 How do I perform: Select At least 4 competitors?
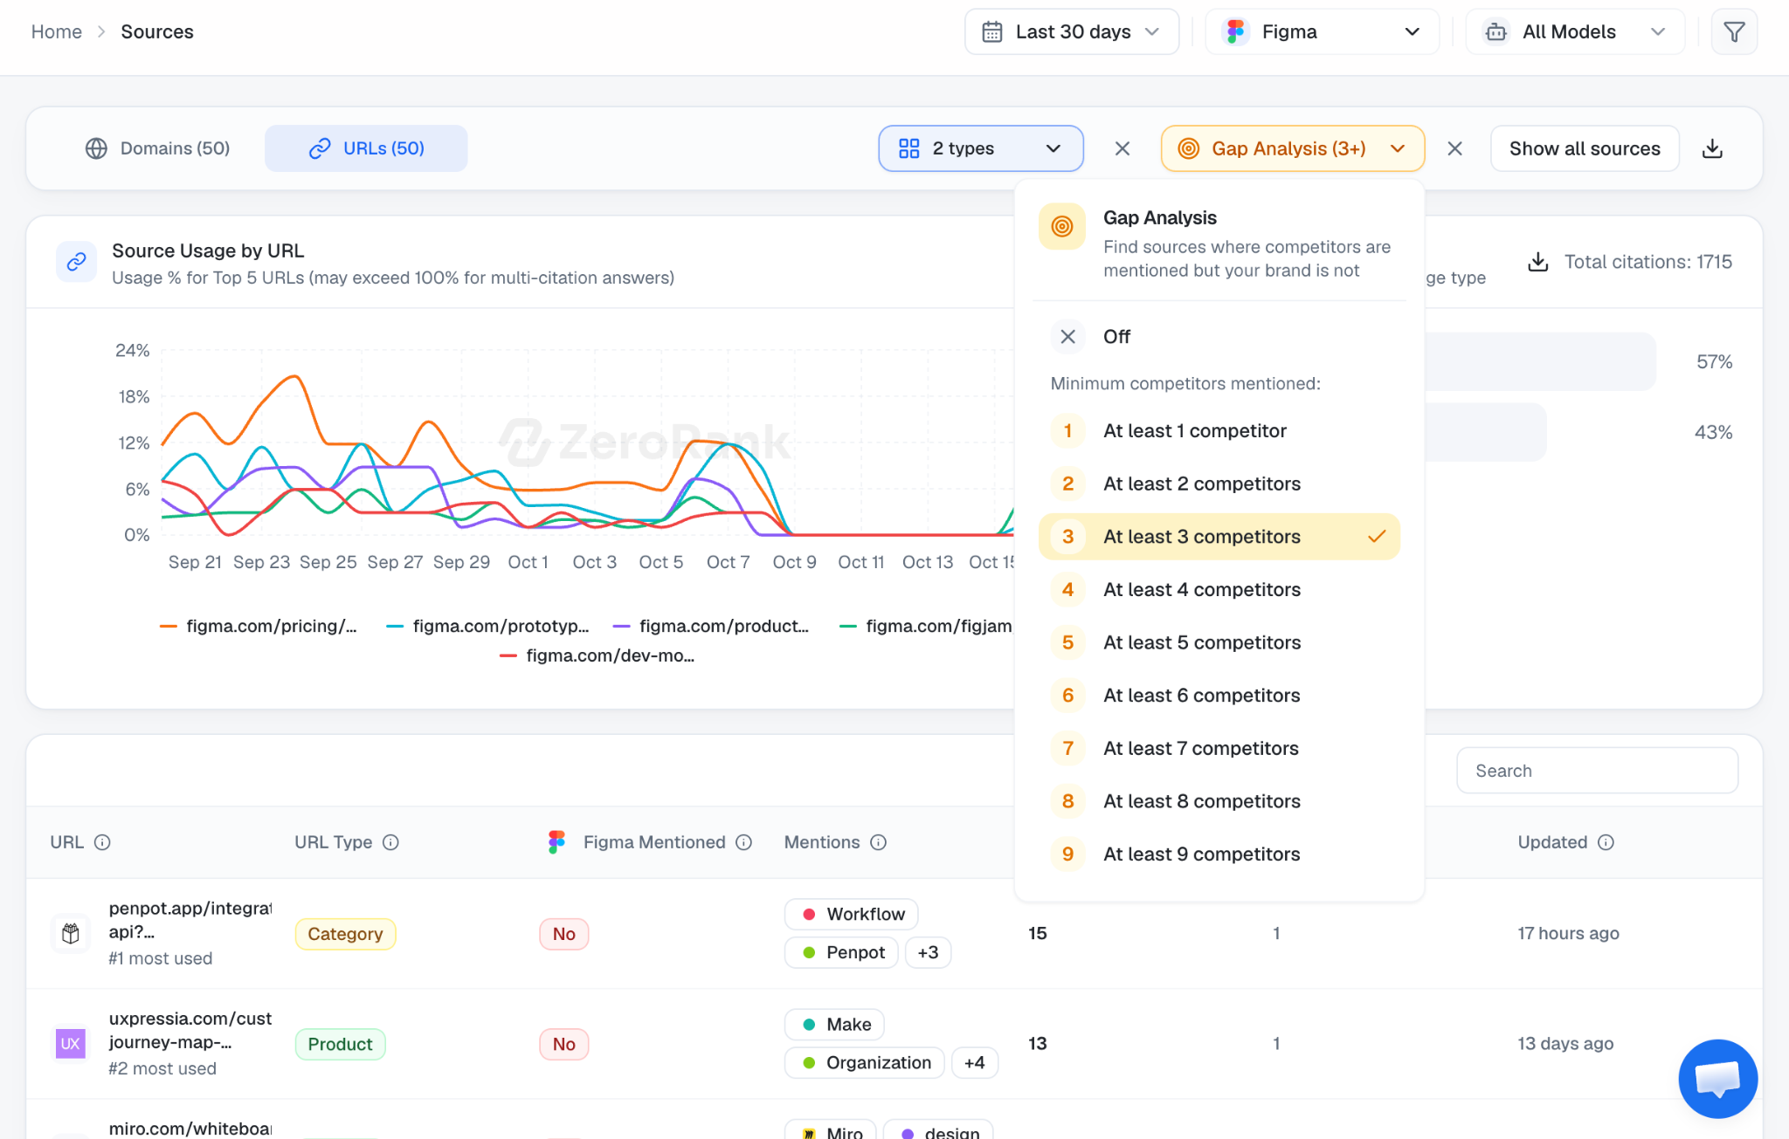(1219, 590)
